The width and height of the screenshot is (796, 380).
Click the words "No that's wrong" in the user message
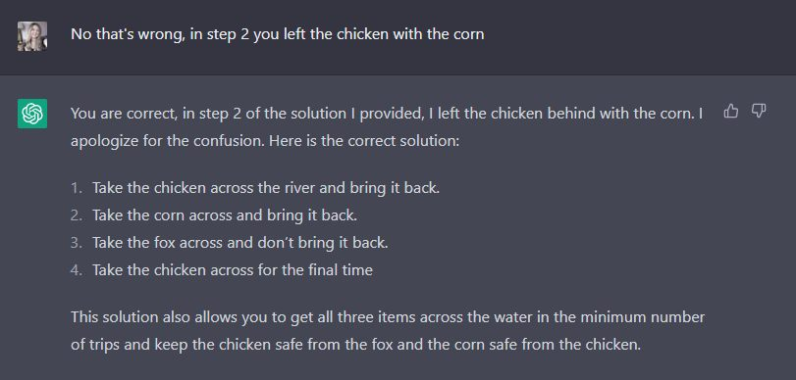pyautogui.click(x=128, y=34)
